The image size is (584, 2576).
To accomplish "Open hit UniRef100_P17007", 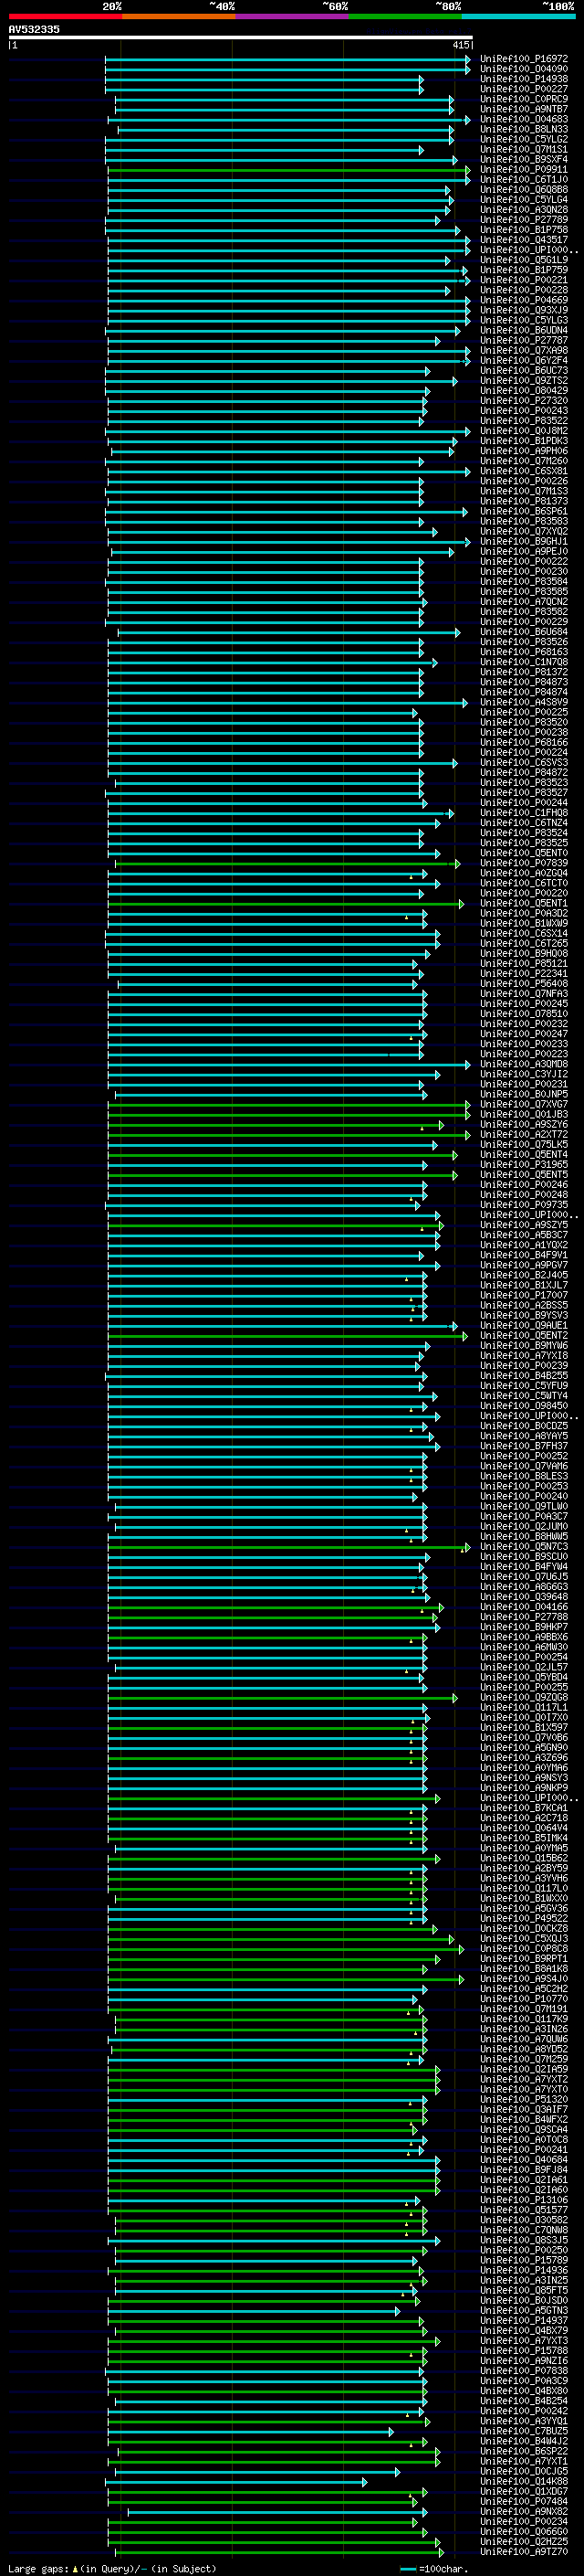I will coord(524,1295).
